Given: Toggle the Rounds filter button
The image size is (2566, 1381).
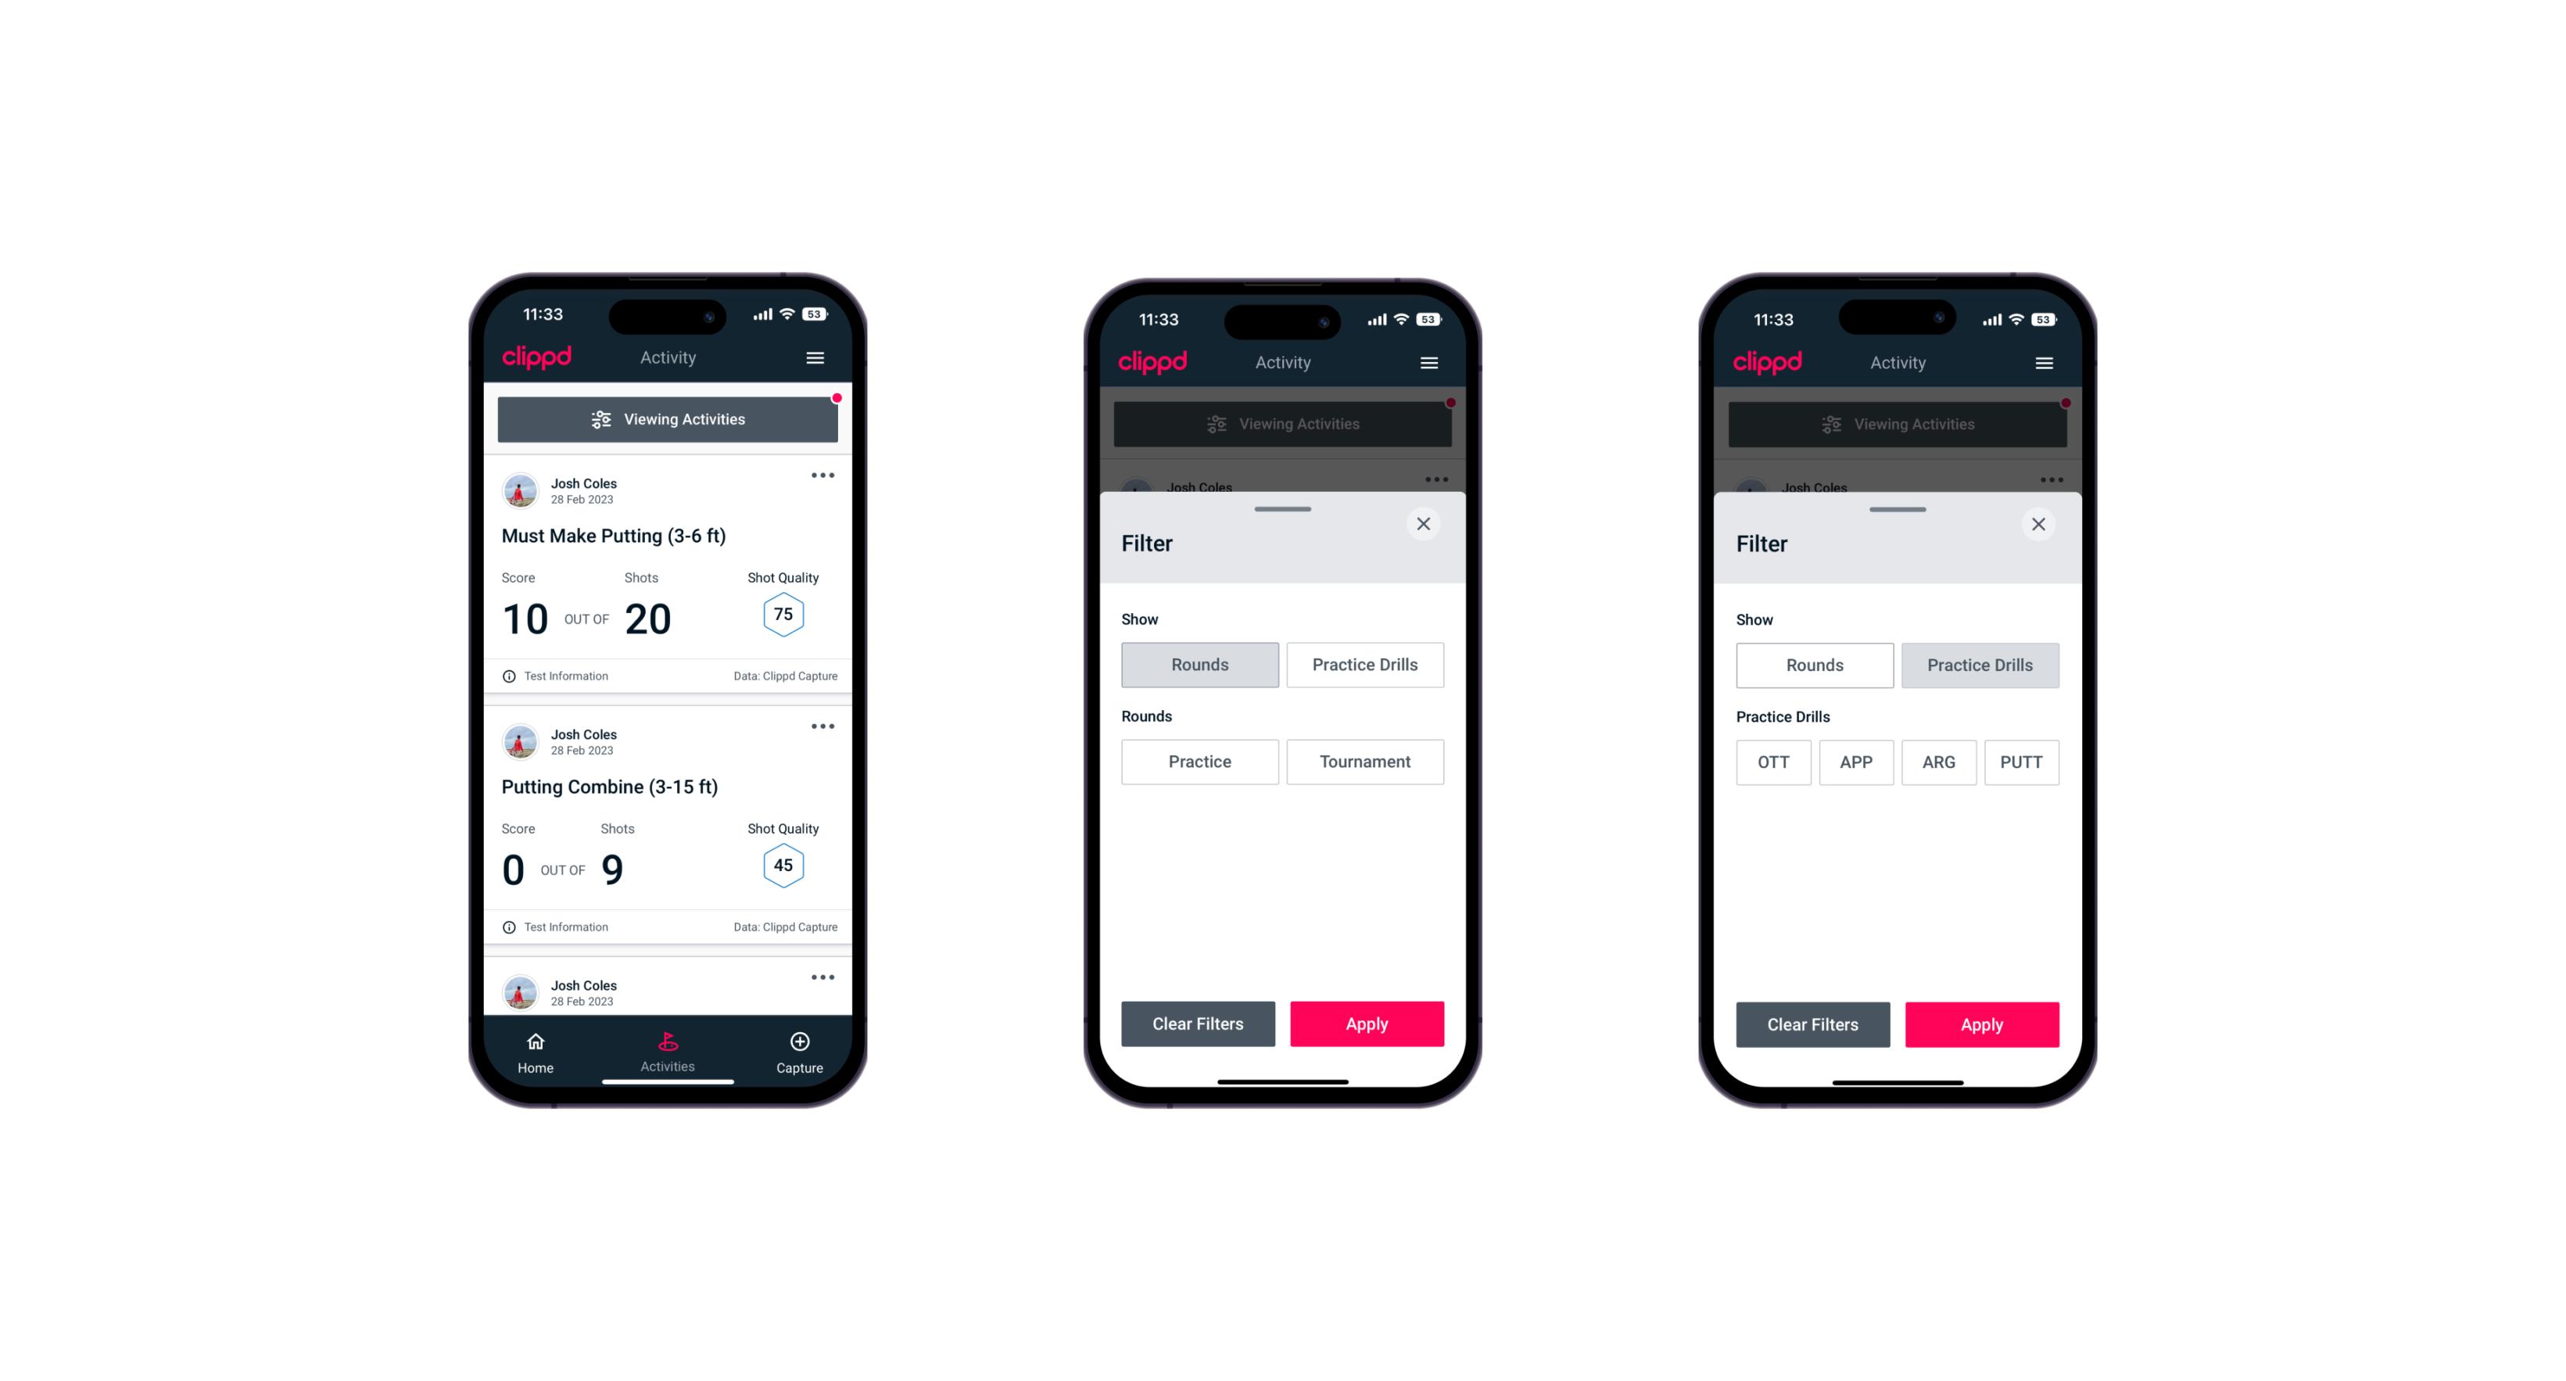Looking at the screenshot, I should click(x=1201, y=663).
